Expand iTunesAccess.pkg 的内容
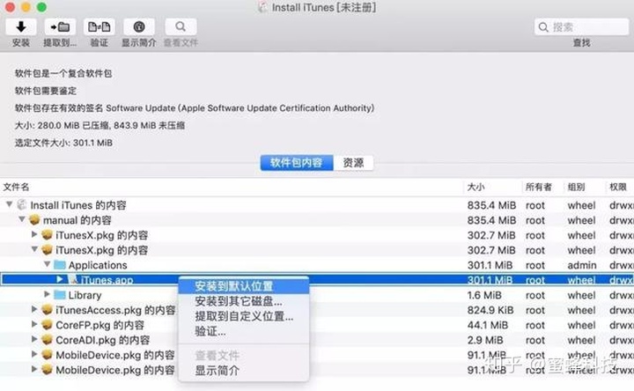Screen dimensions: 634x391 pyautogui.click(x=34, y=309)
